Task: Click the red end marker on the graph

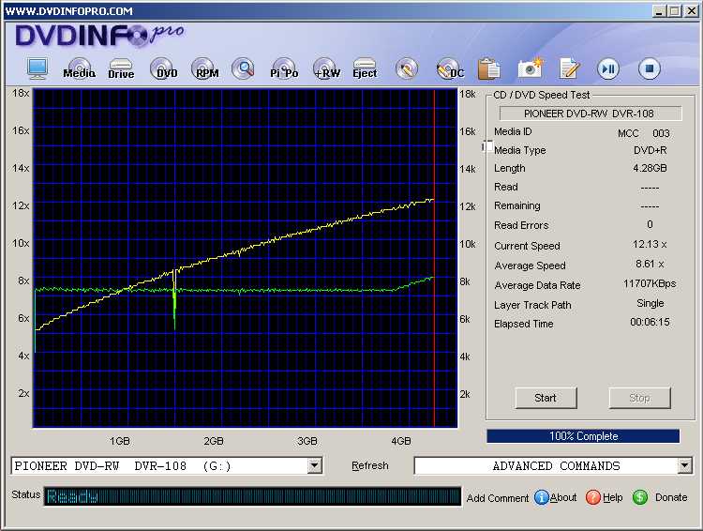Action: tap(434, 258)
